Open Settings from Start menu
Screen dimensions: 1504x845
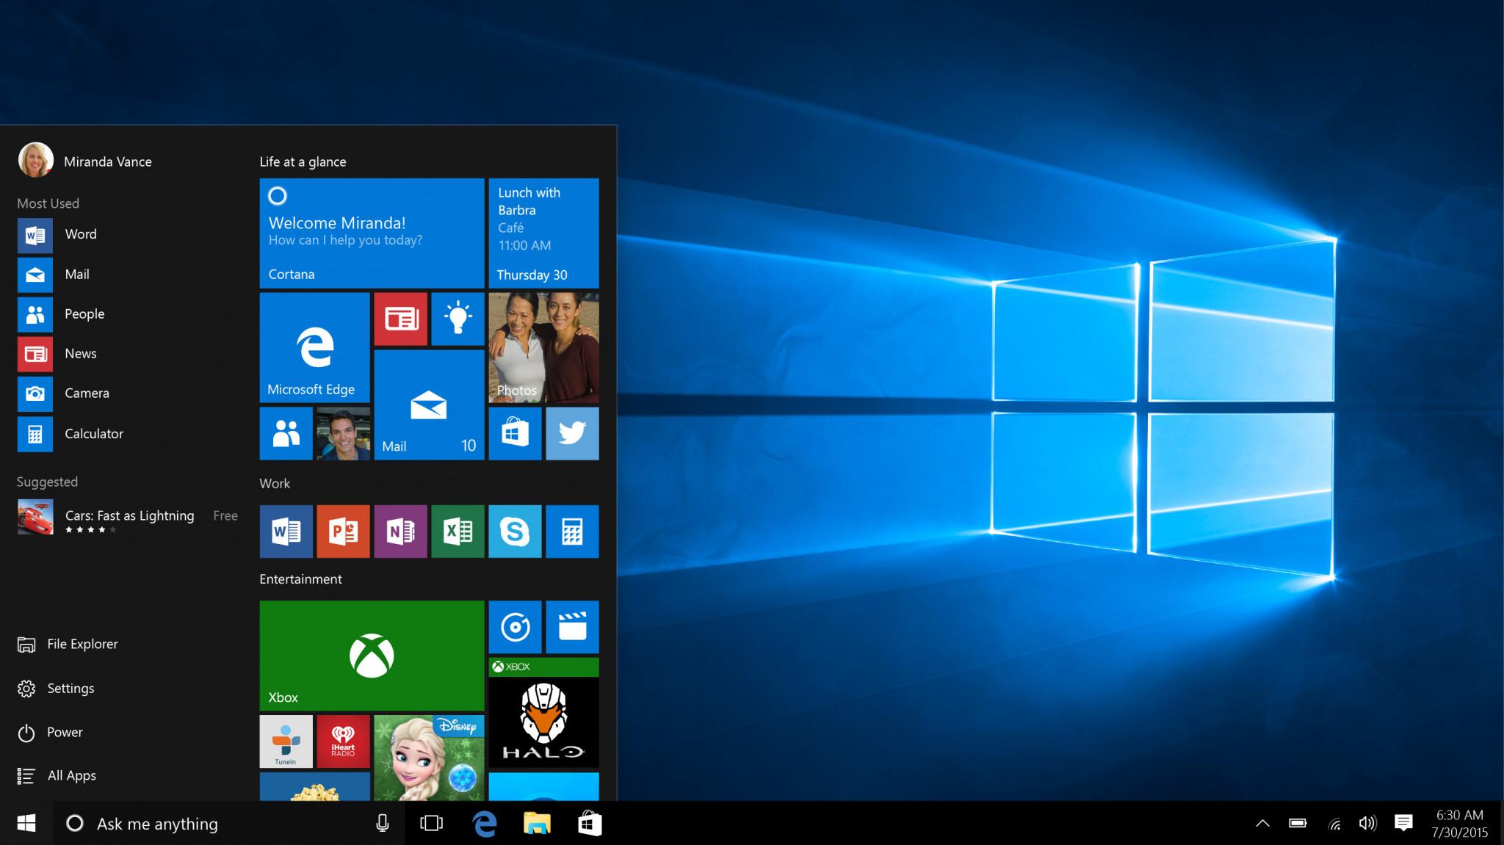click(x=70, y=687)
